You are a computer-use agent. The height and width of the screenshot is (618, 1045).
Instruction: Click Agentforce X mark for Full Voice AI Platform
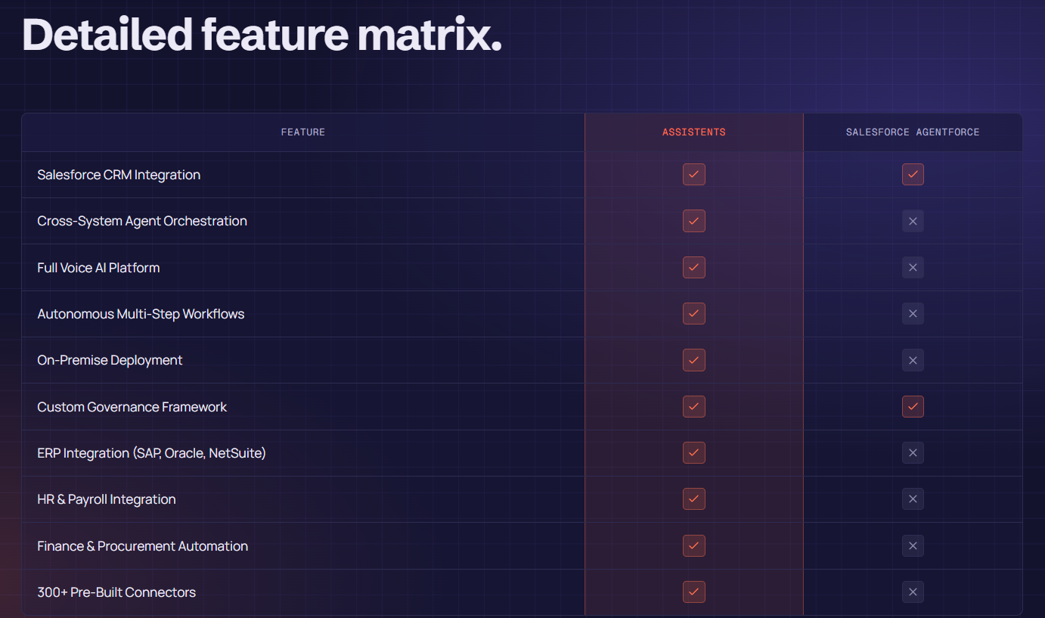pos(913,268)
